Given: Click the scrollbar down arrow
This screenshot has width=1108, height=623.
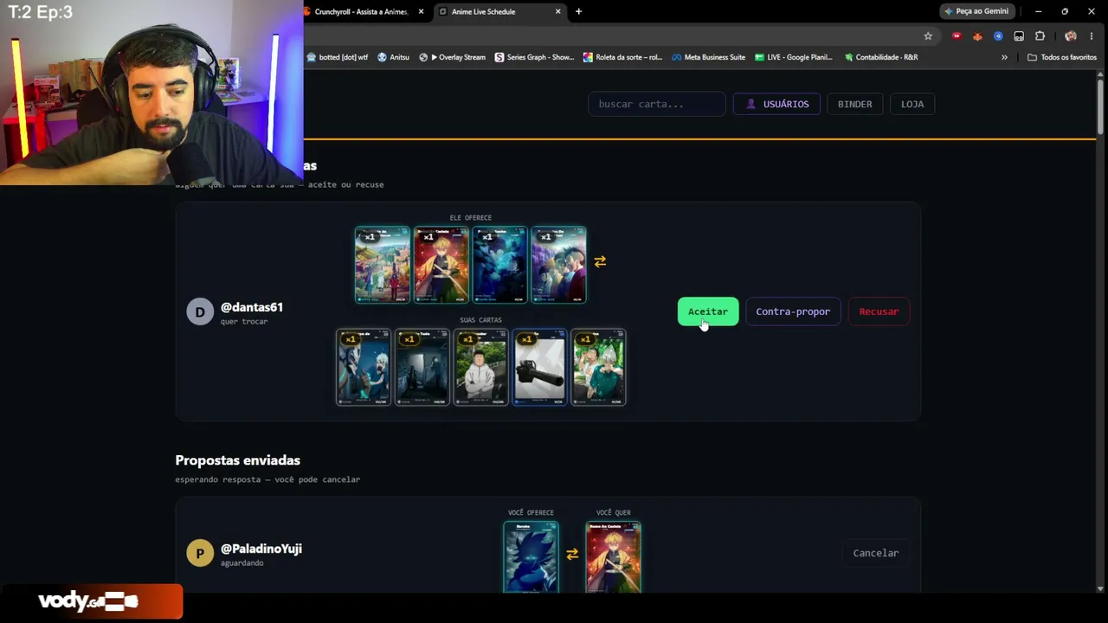Looking at the screenshot, I should click(1101, 588).
